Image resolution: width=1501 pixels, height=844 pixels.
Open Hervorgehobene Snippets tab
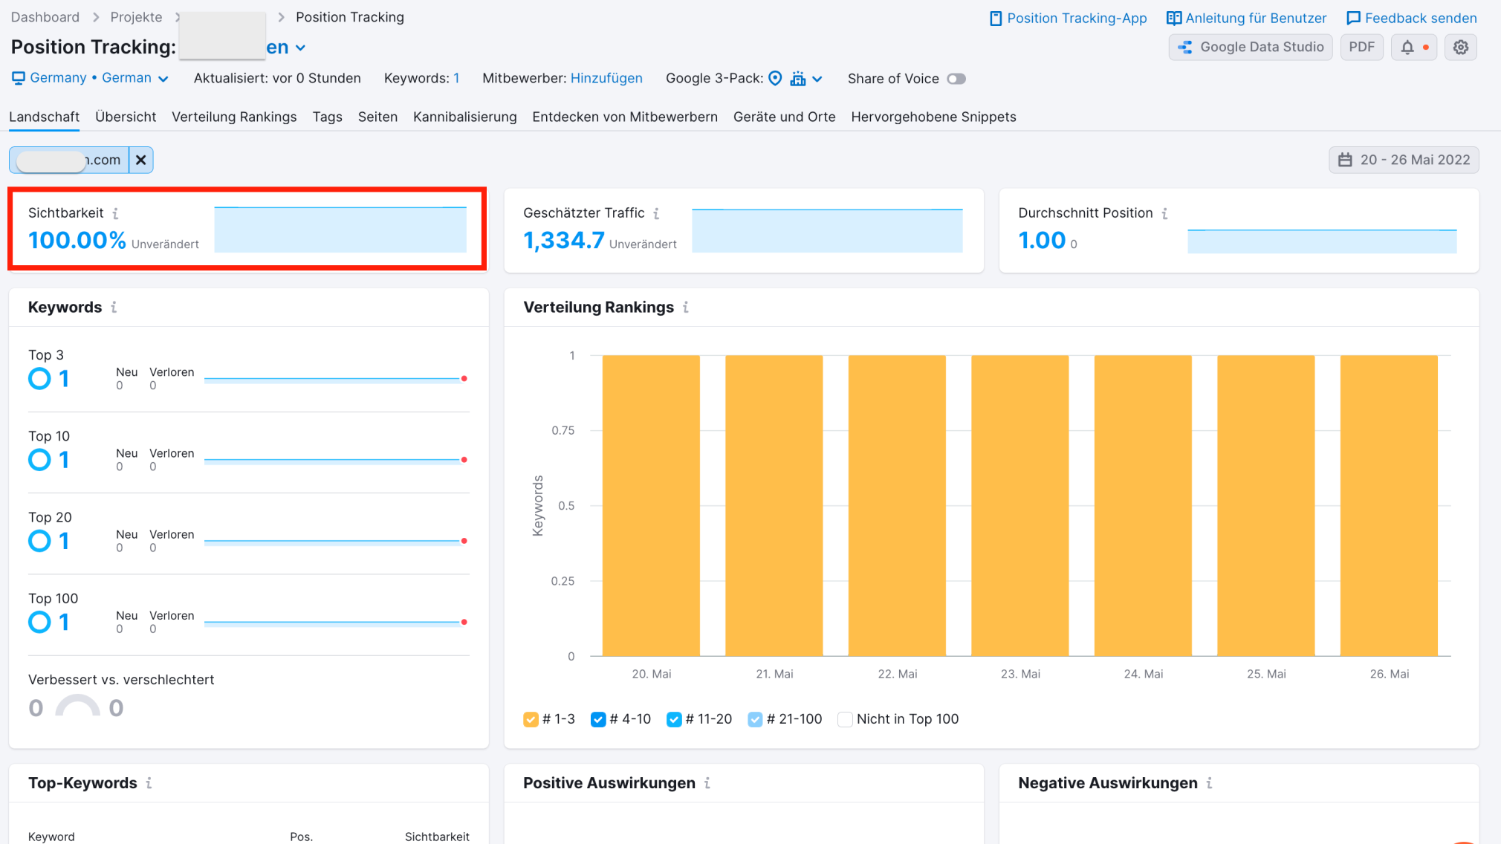coord(933,117)
